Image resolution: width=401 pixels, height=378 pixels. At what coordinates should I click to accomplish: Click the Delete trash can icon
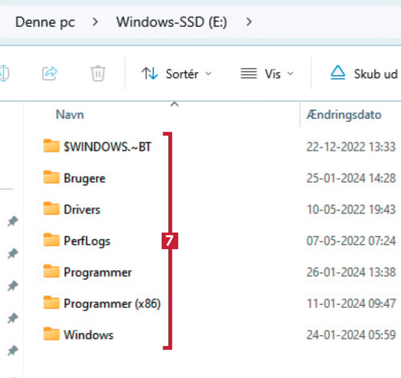click(x=98, y=73)
